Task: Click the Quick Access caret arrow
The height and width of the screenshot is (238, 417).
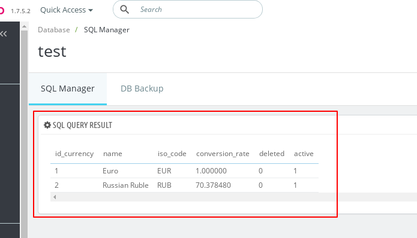Action: tap(91, 10)
